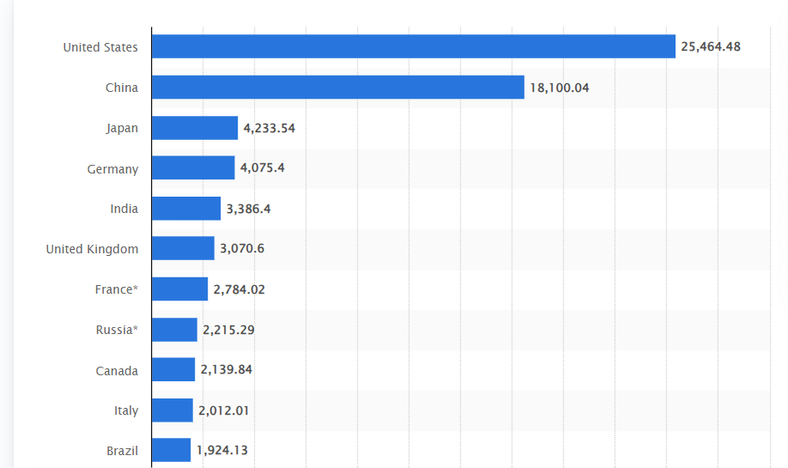This screenshot has height=468, width=788.
Task: Click the 'China' axis label
Action: pos(122,88)
